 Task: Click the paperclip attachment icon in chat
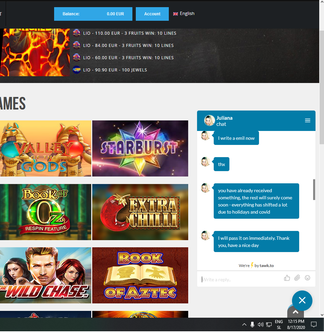coord(297,278)
